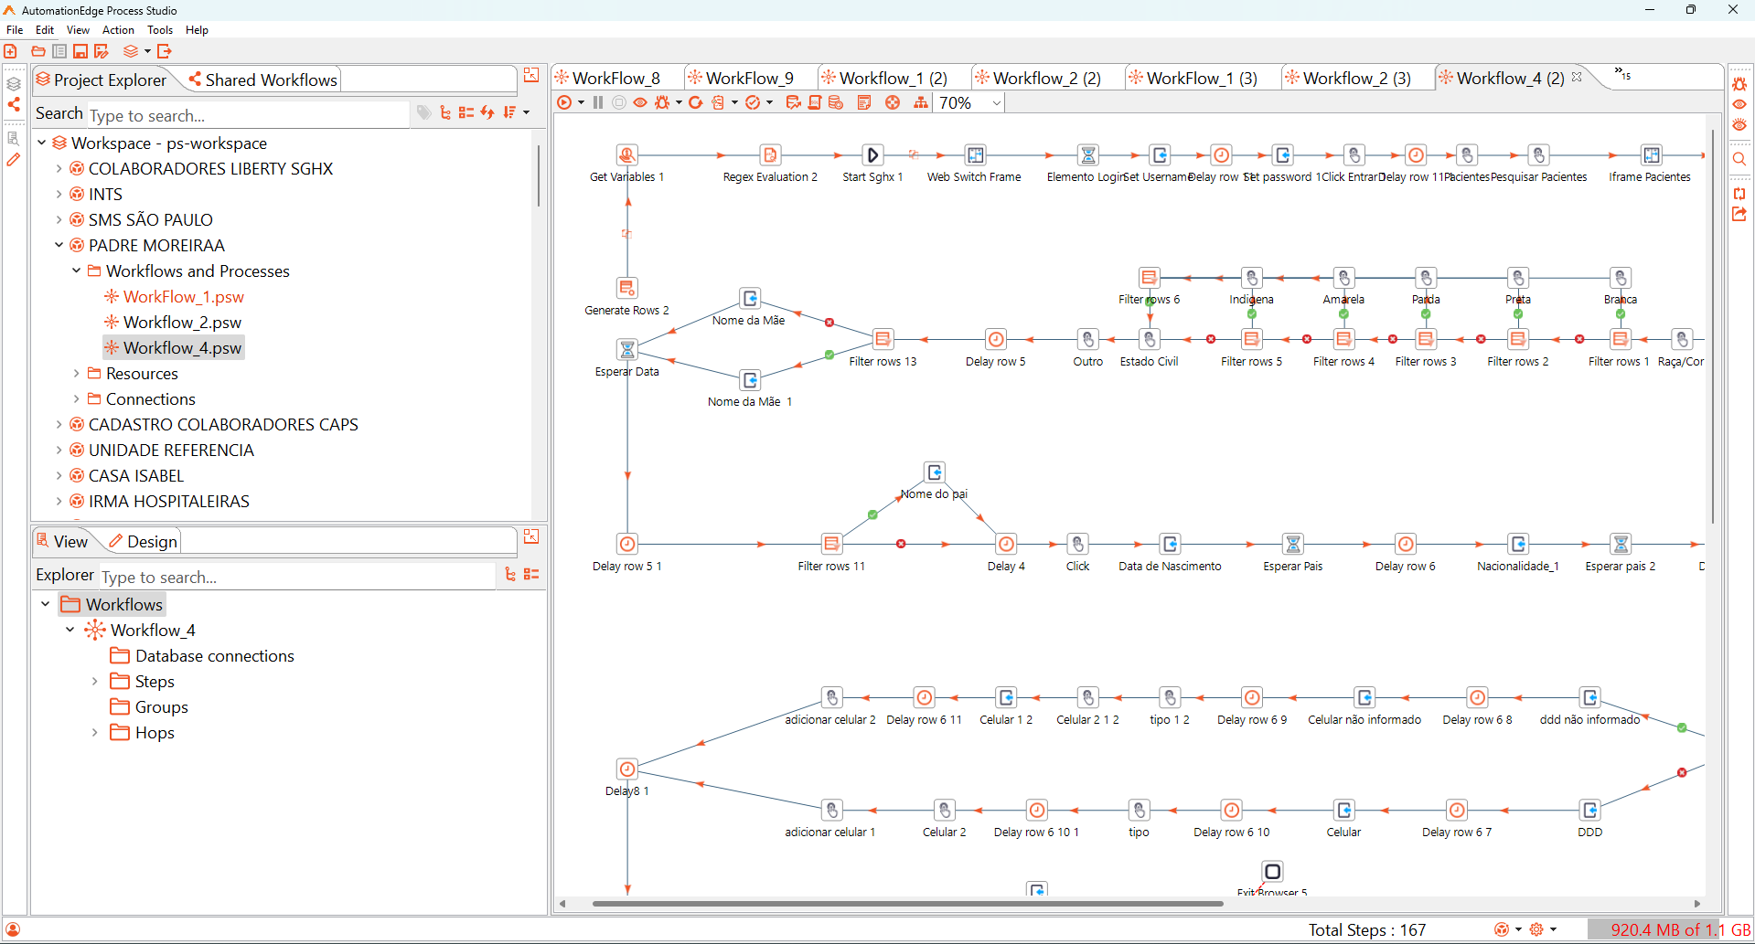Pause the running workflow

pos(598,102)
